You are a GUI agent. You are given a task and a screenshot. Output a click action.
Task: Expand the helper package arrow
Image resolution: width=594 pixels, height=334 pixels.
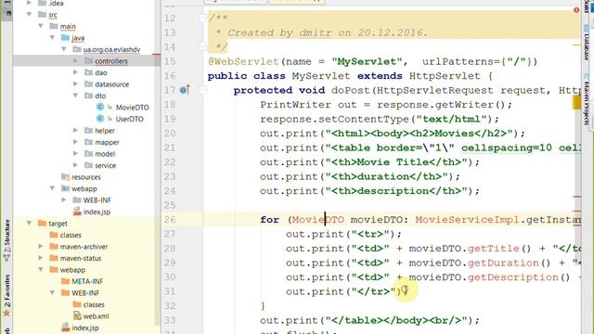[x=75, y=130]
